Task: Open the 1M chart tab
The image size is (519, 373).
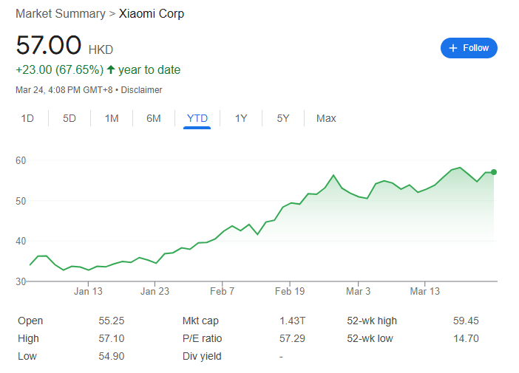Action: [112, 118]
